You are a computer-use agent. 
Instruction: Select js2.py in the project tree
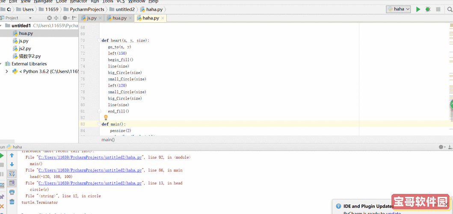[x=39, y=49]
